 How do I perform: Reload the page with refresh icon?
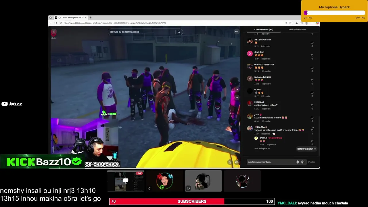[x=55, y=23]
